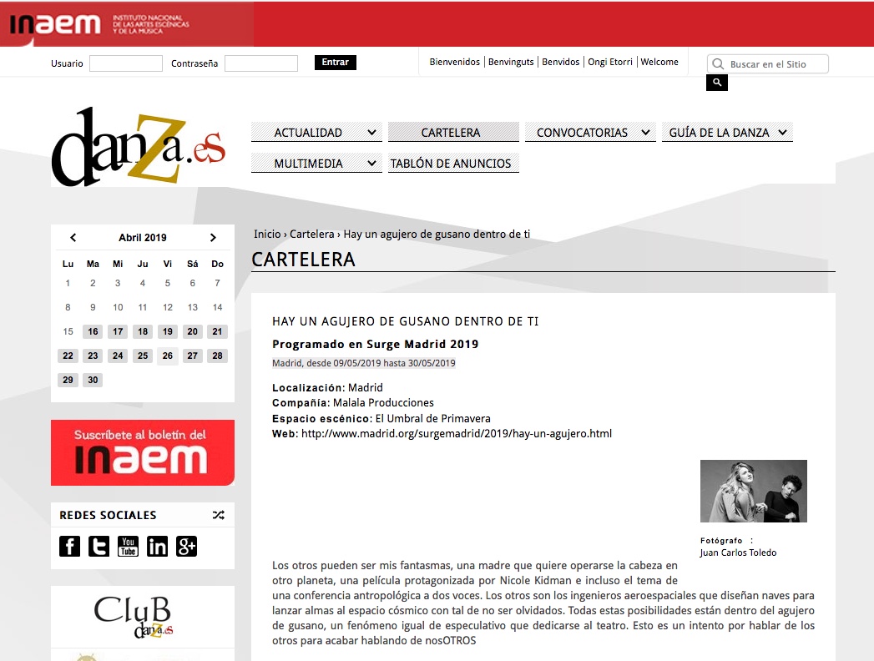Open the Google Plus social icon
The image size is (874, 661).
coord(186,547)
